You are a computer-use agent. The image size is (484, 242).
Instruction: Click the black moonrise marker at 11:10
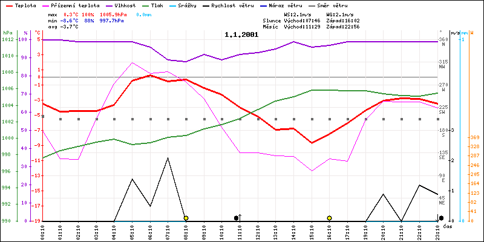[237, 218]
